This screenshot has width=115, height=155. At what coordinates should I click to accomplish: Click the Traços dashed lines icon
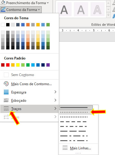(x=6, y=109)
